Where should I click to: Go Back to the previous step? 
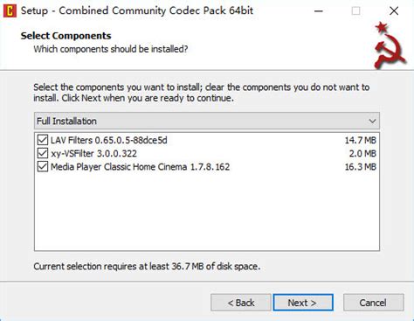[241, 303]
